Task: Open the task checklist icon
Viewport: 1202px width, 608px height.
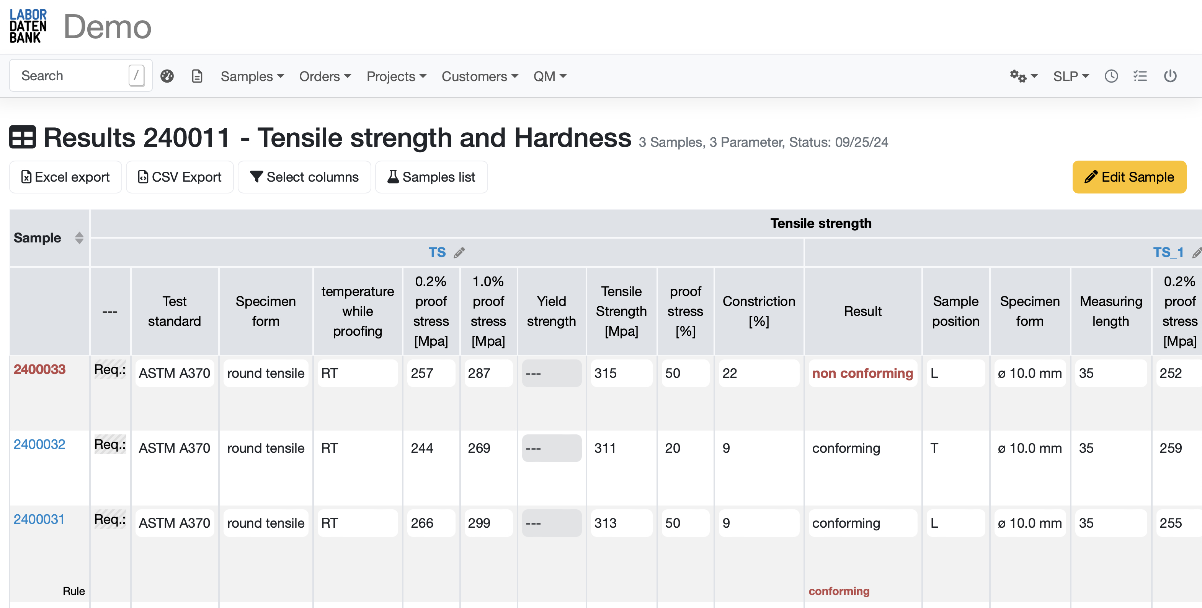Action: pyautogui.click(x=1140, y=76)
